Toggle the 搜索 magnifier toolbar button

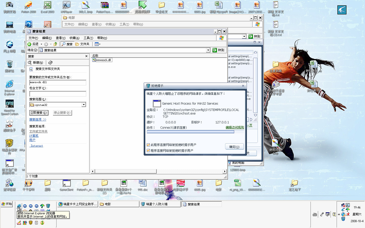pyautogui.click(x=67, y=44)
